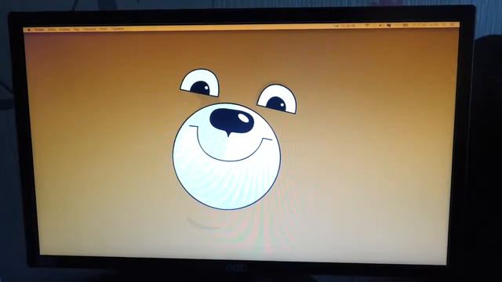Open the Finder menu in menu bar

pos(39,30)
